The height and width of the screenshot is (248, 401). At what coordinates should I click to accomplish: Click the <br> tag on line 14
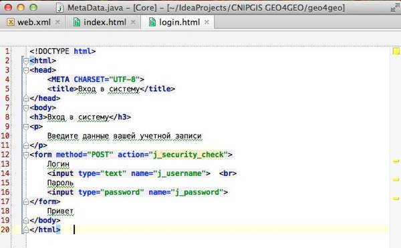[228, 173]
